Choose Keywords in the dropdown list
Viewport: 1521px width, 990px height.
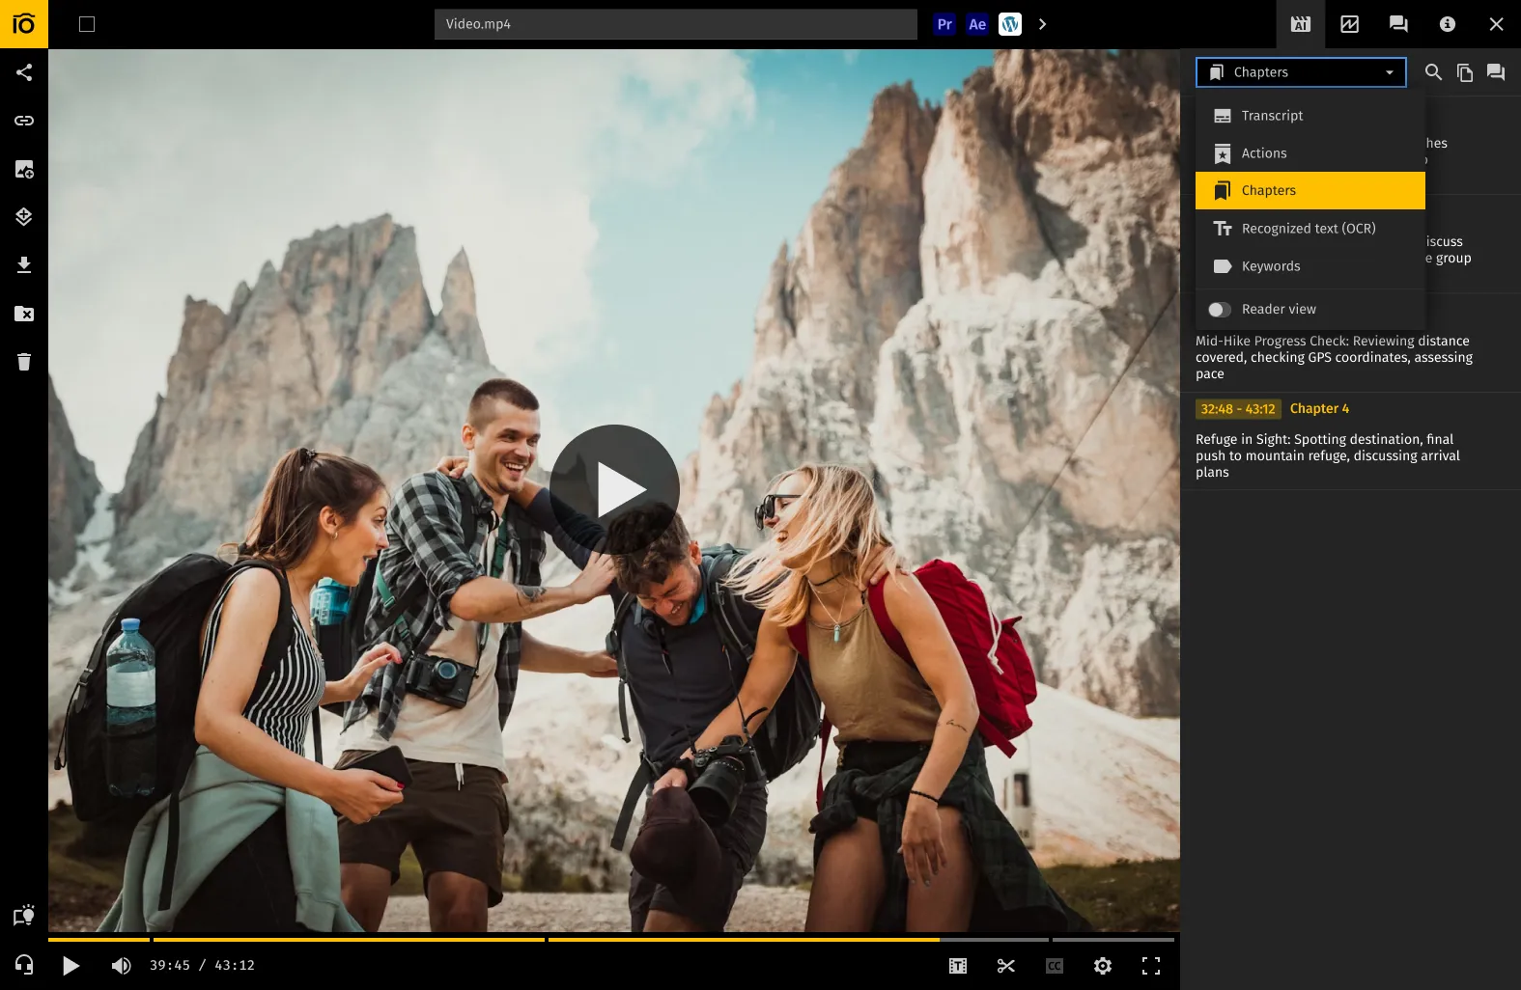pyautogui.click(x=1270, y=266)
